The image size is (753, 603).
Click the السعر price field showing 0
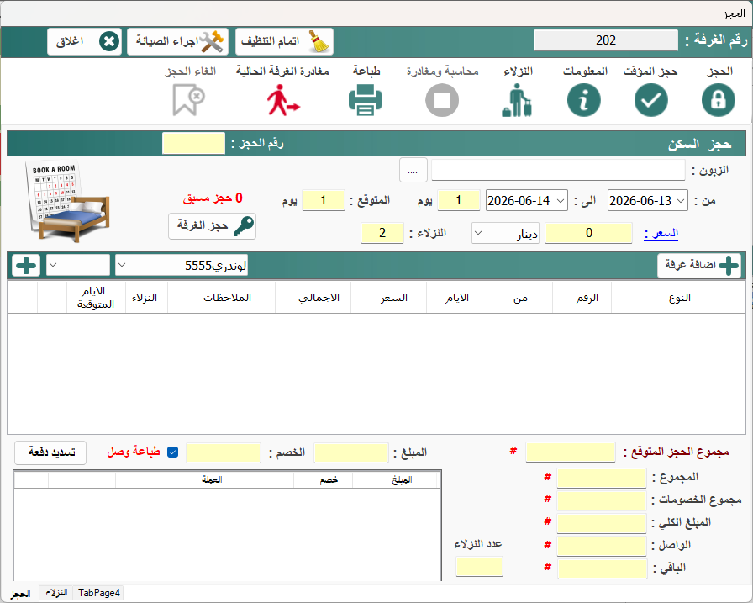(x=588, y=233)
